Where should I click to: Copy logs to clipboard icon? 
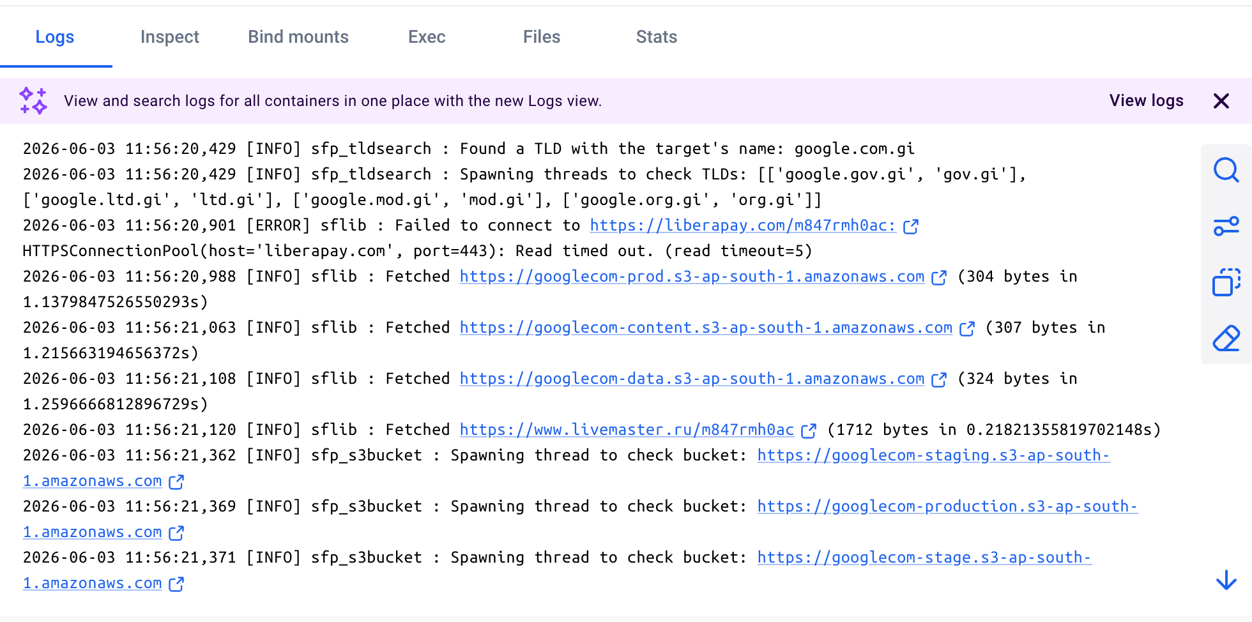point(1226,282)
